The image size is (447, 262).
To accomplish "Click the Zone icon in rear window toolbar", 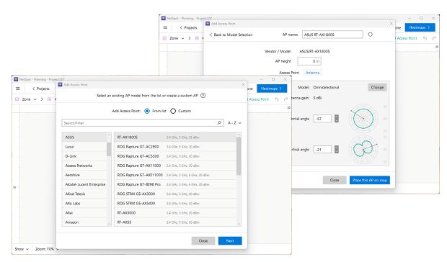I will pos(164,38).
